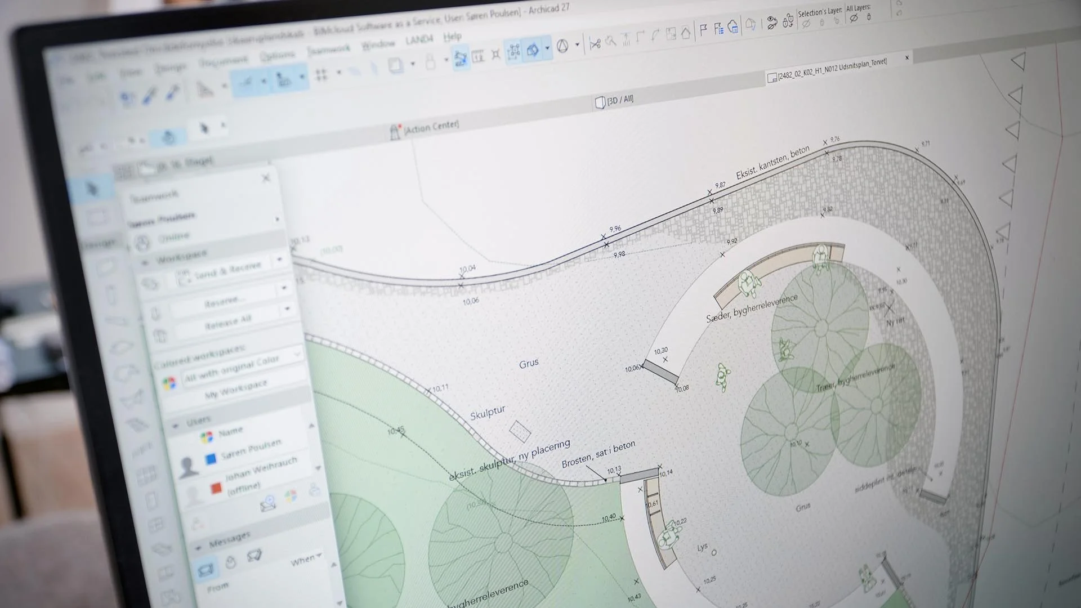Click the flag icon in the toolbar
Viewport: 1081px width, 608px height.
point(703,30)
